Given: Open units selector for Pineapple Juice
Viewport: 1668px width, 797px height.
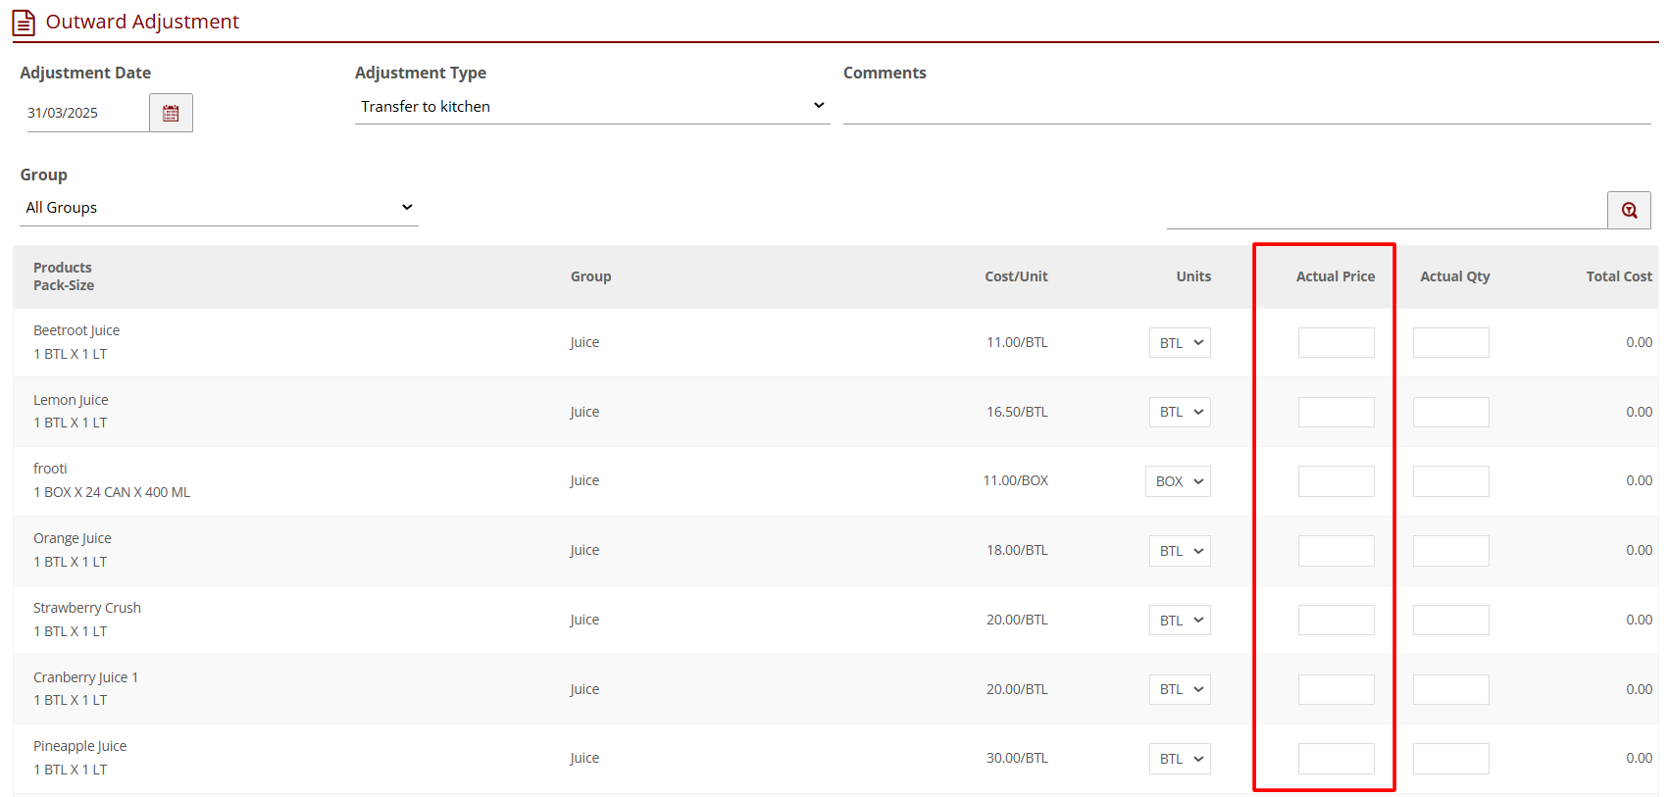Looking at the screenshot, I should (1180, 759).
